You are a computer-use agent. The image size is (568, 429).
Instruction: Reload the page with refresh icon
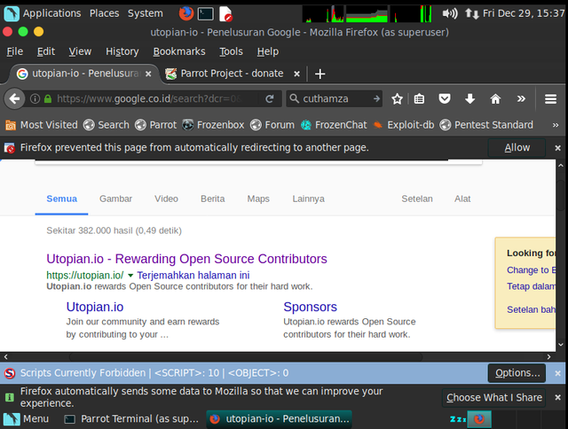(x=270, y=98)
